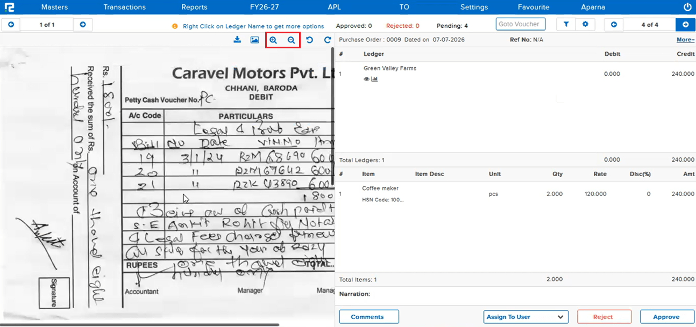
Task: Click the 4 of 4 voucher counter
Action: click(x=650, y=25)
